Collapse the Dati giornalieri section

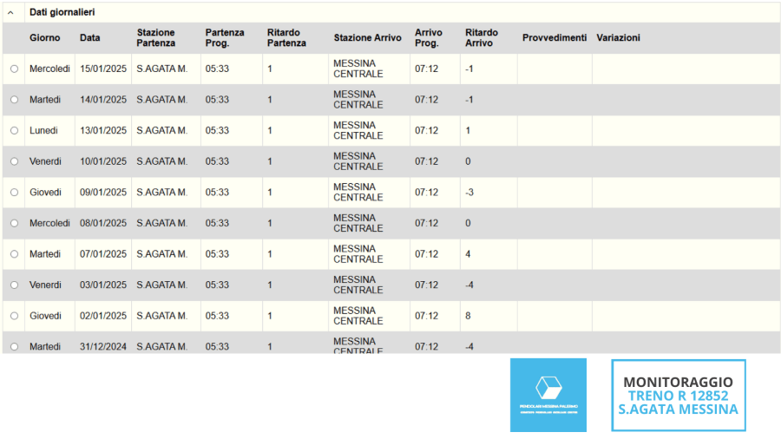[10, 13]
